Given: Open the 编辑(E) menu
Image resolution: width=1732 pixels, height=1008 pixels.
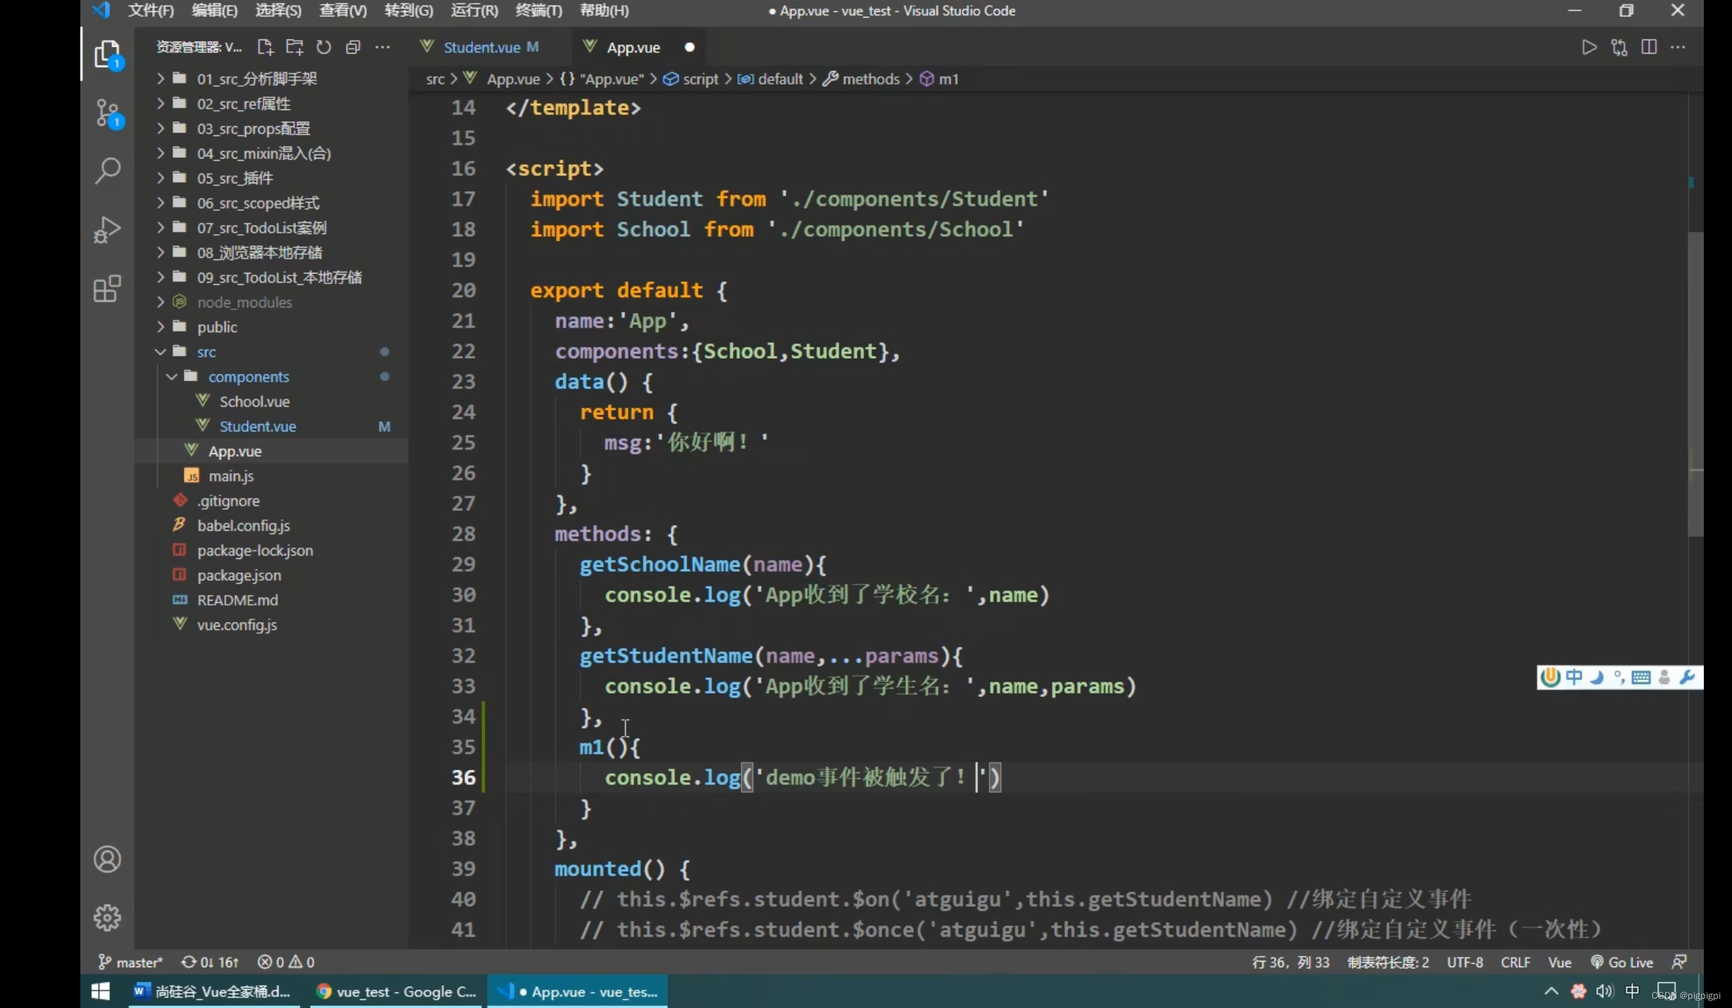Looking at the screenshot, I should pos(214,11).
